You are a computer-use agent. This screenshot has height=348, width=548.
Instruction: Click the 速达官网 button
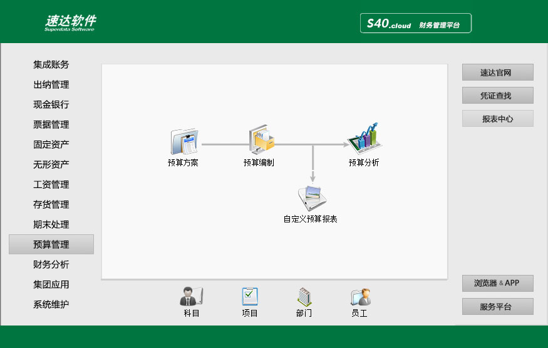pos(498,72)
